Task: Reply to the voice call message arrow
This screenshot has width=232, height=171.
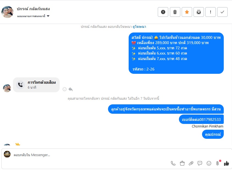Action: pos(71,89)
